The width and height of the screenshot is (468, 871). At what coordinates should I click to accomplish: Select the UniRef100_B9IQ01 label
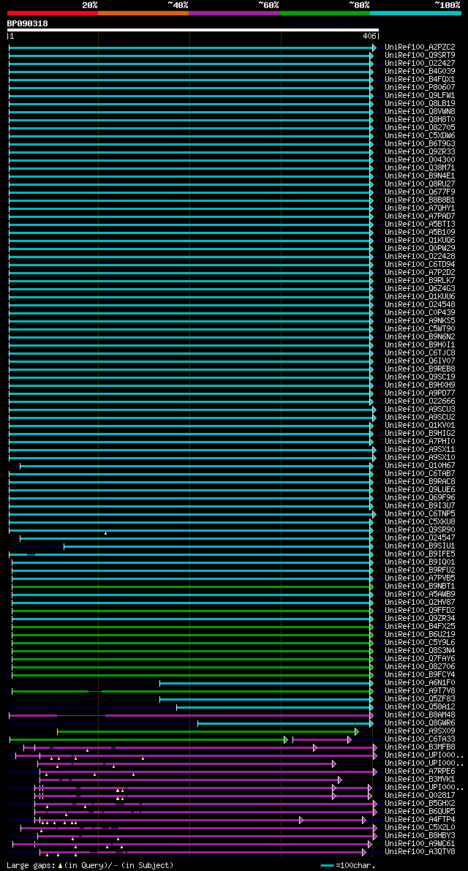420,562
